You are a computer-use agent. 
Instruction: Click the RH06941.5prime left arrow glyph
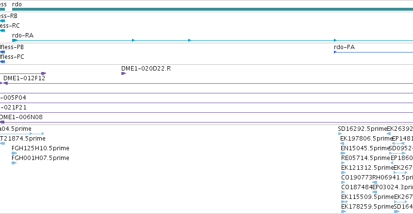(x=375, y=182)
